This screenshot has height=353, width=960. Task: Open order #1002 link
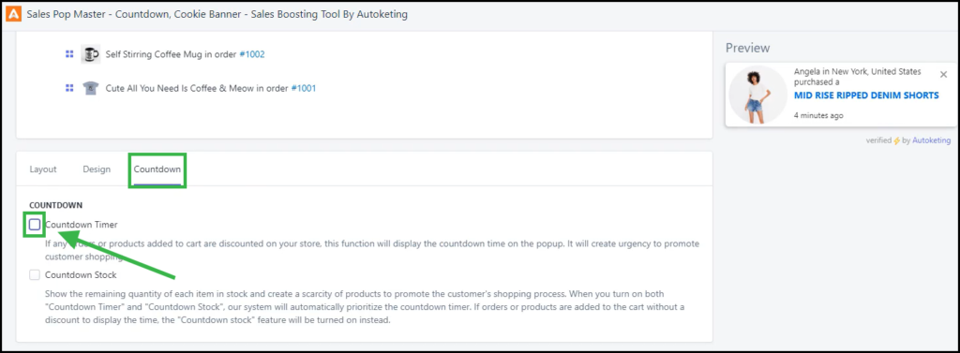(251, 54)
